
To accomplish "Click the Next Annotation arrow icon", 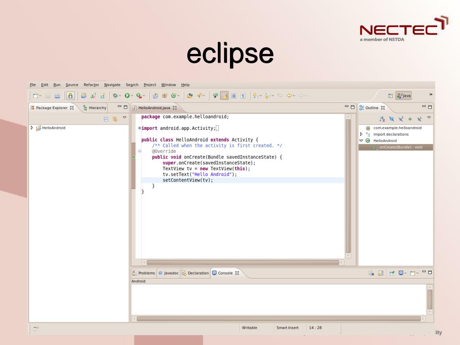I will 255,96.
